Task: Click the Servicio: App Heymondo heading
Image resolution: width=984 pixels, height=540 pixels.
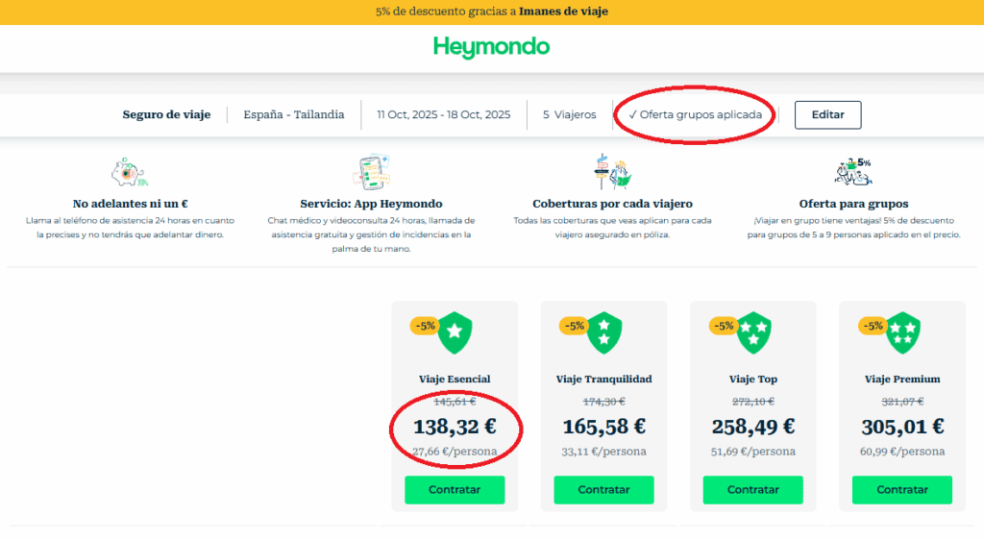Action: coord(371,204)
